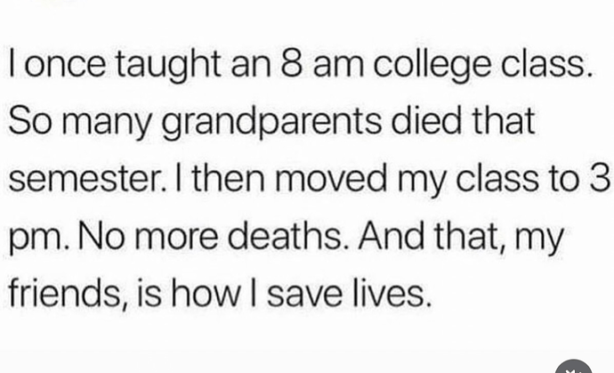Click the word "college" in first line
614x373 pixels.
tap(432, 66)
